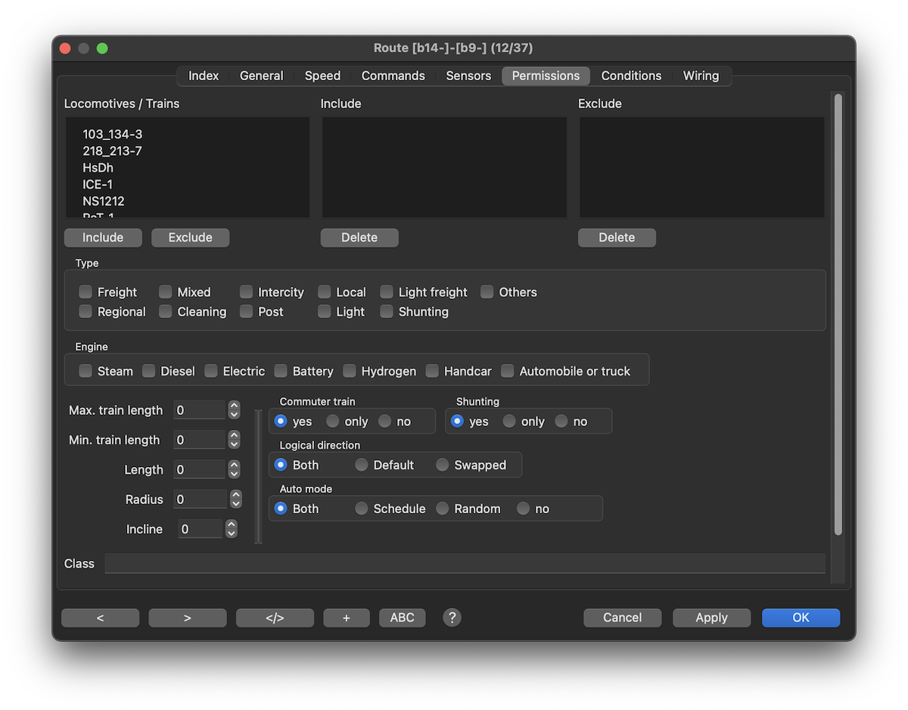Open the XML </> view button
The height and width of the screenshot is (710, 908).
275,618
